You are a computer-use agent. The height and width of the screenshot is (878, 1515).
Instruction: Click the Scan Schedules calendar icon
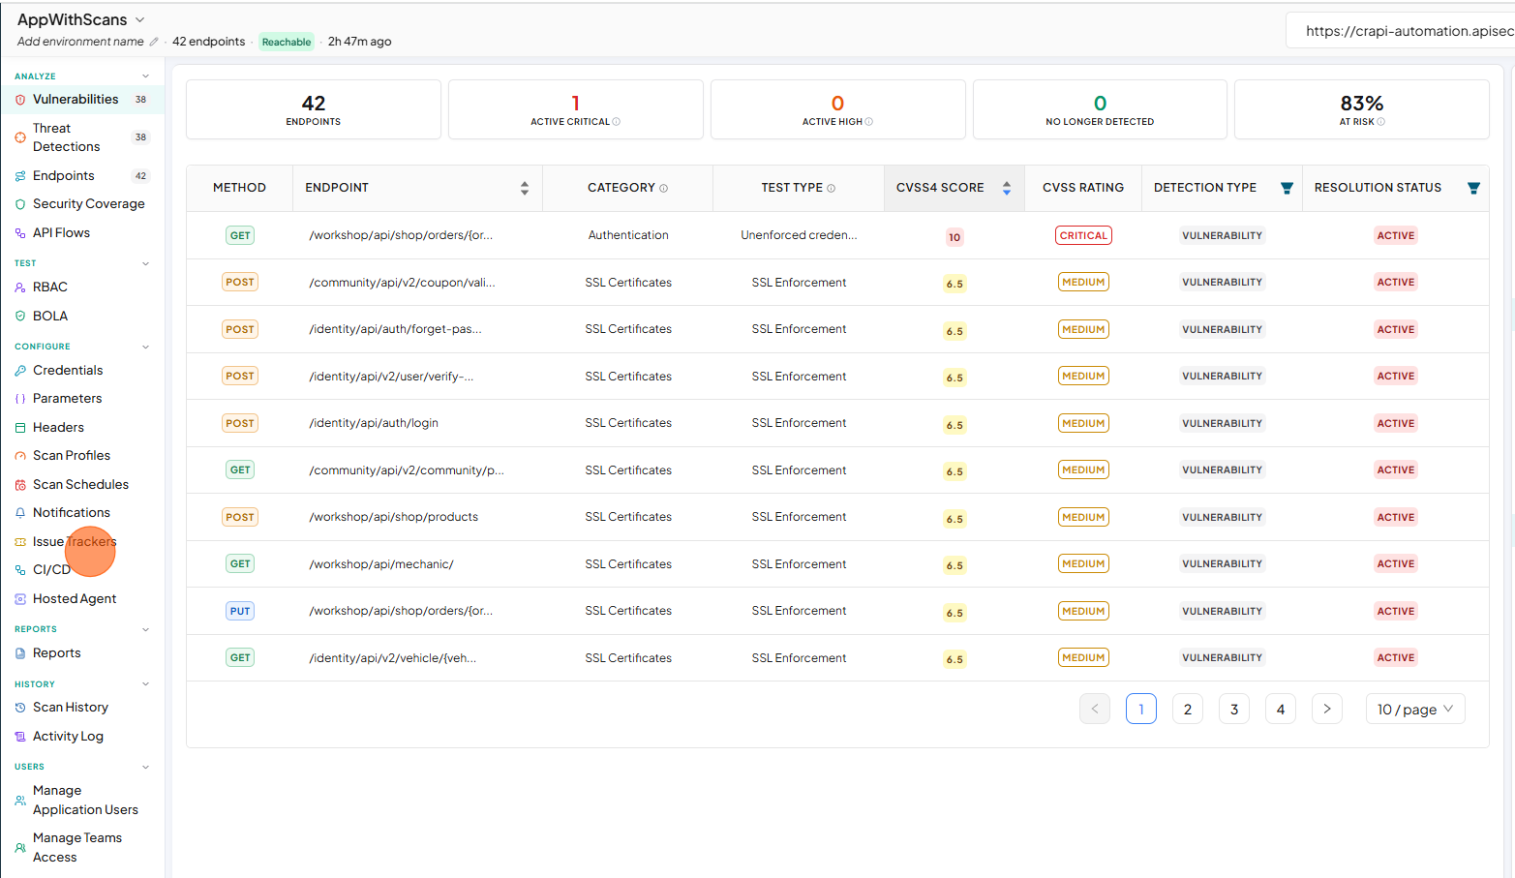pyautogui.click(x=20, y=485)
